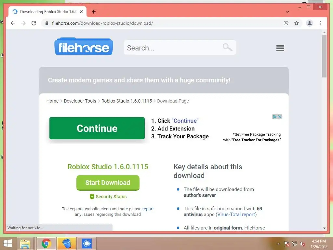The width and height of the screenshot is (333, 250).
Task: Open the Developer Tools breadcrumb
Action: pyautogui.click(x=80, y=101)
